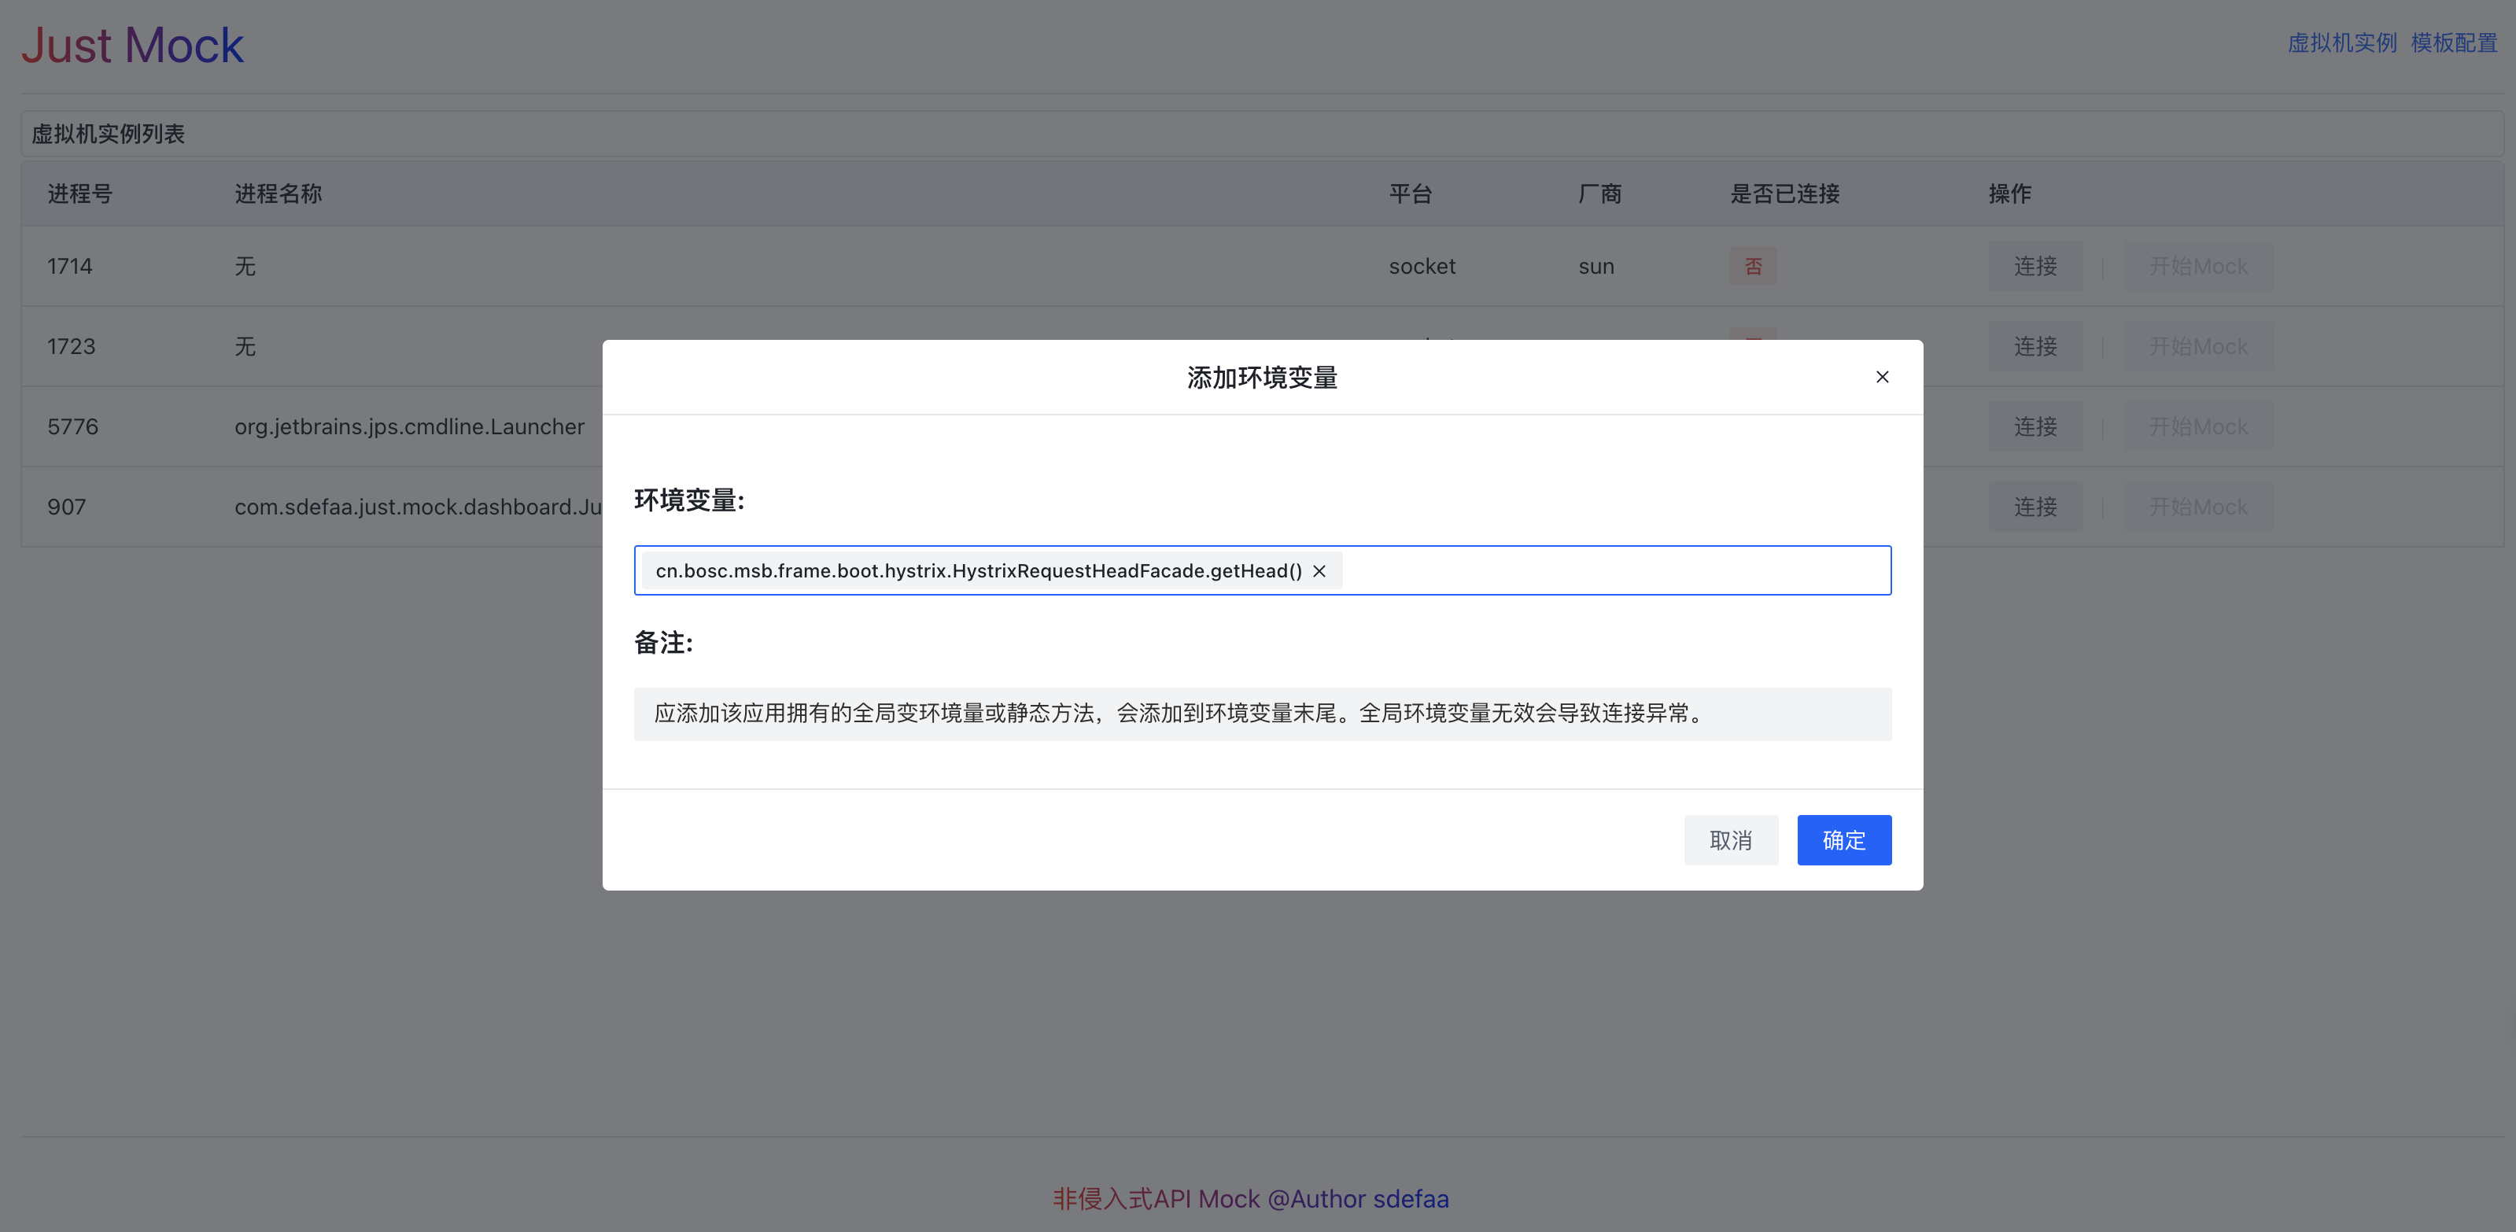Click the 取消 cancel button

[x=1731, y=840]
